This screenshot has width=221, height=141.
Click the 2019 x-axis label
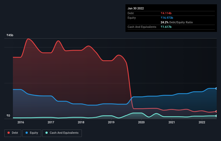coord(111,122)
